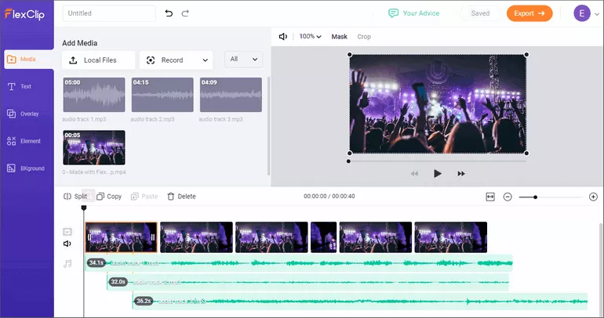Select the last timeline video clip
Image resolution: width=604 pixels, height=318 pixels.
[x=451, y=237]
